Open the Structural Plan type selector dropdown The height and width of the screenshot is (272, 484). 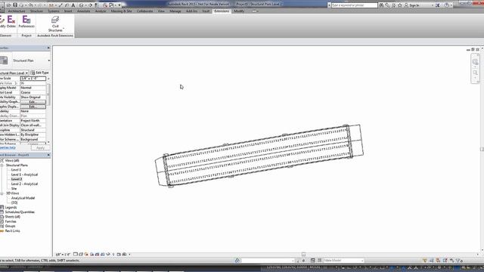point(48,60)
